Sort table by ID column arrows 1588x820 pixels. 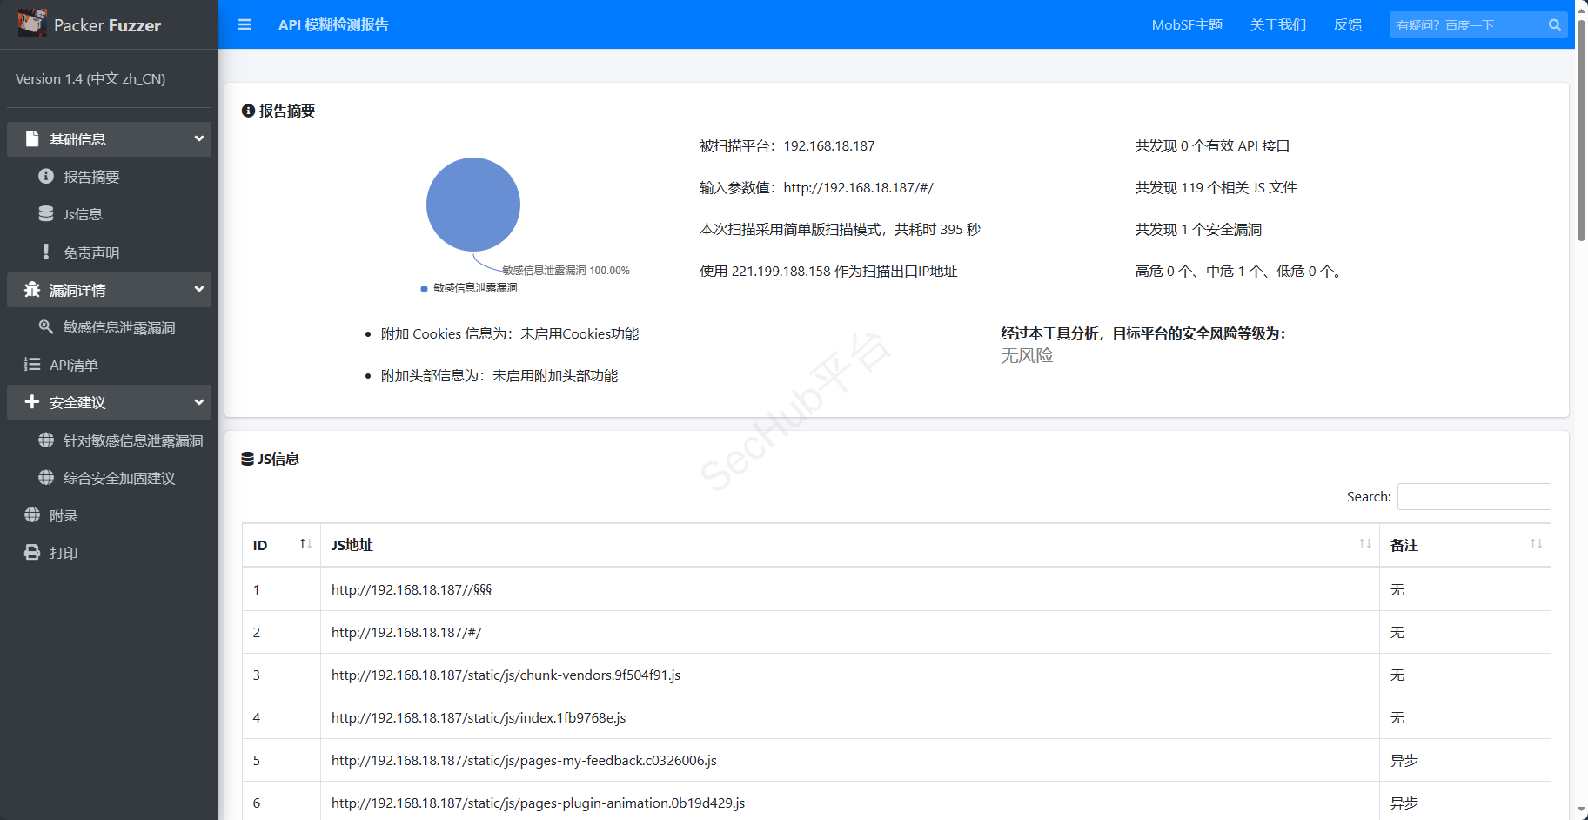tap(305, 544)
